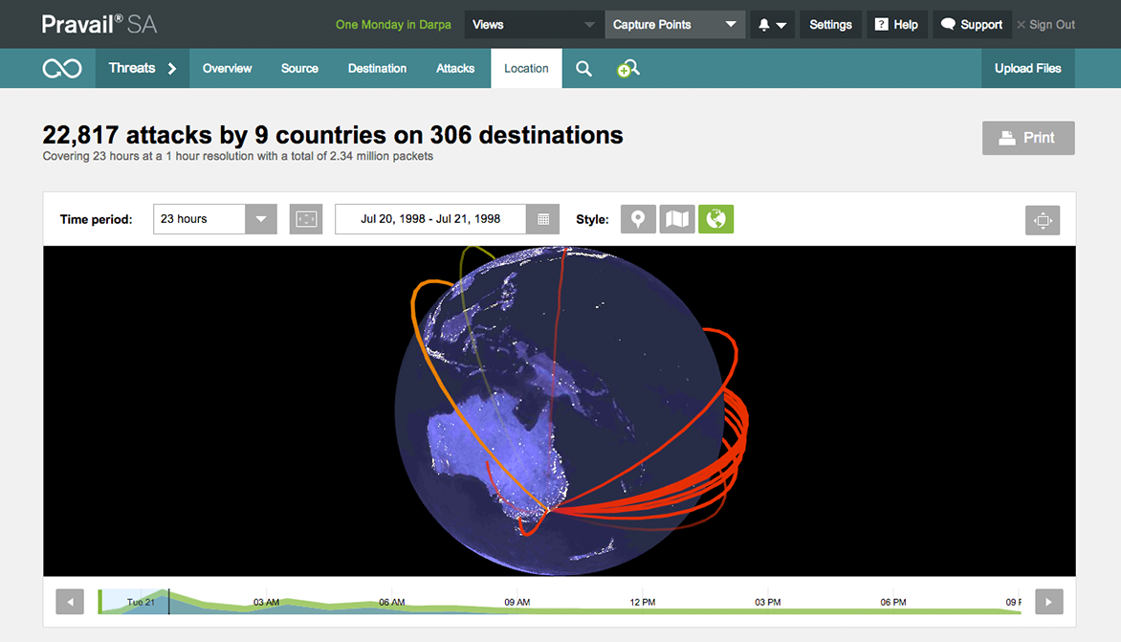The image size is (1121, 642).
Task: Click the Pravail SA logo
Action: point(99,24)
